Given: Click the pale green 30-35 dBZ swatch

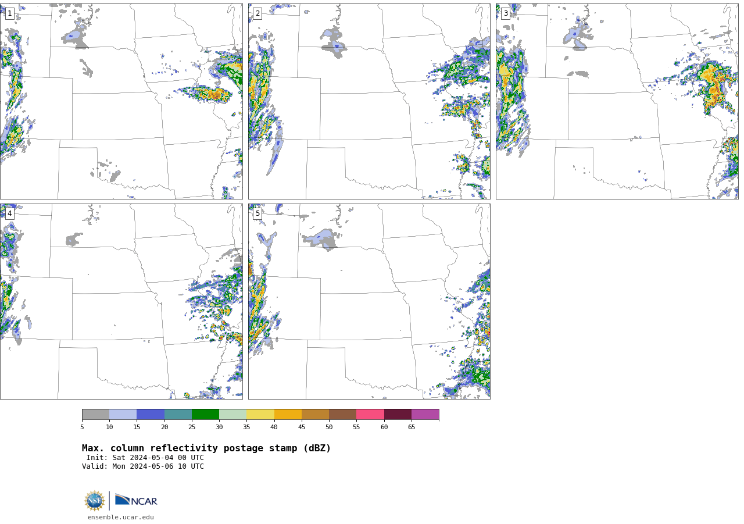Looking at the screenshot, I should 233,415.
